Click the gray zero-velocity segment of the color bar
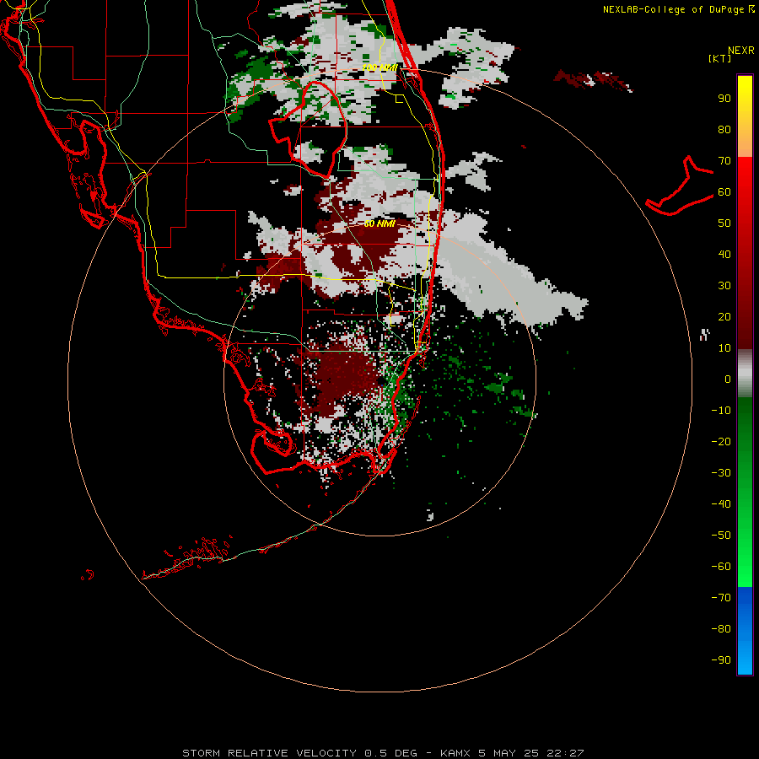Image resolution: width=759 pixels, height=759 pixels. pyautogui.click(x=745, y=374)
